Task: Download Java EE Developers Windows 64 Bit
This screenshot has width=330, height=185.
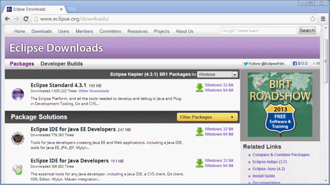Action: point(219,134)
